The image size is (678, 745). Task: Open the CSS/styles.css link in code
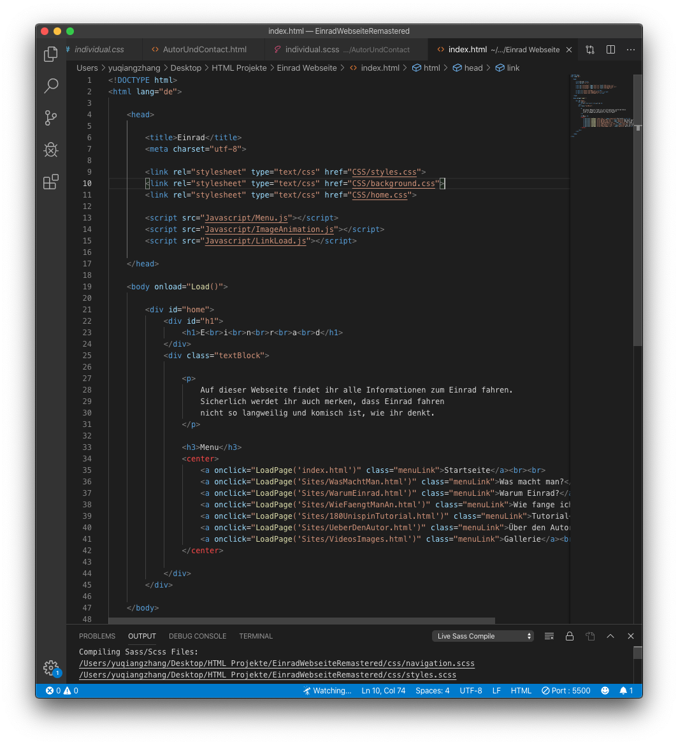(x=384, y=172)
